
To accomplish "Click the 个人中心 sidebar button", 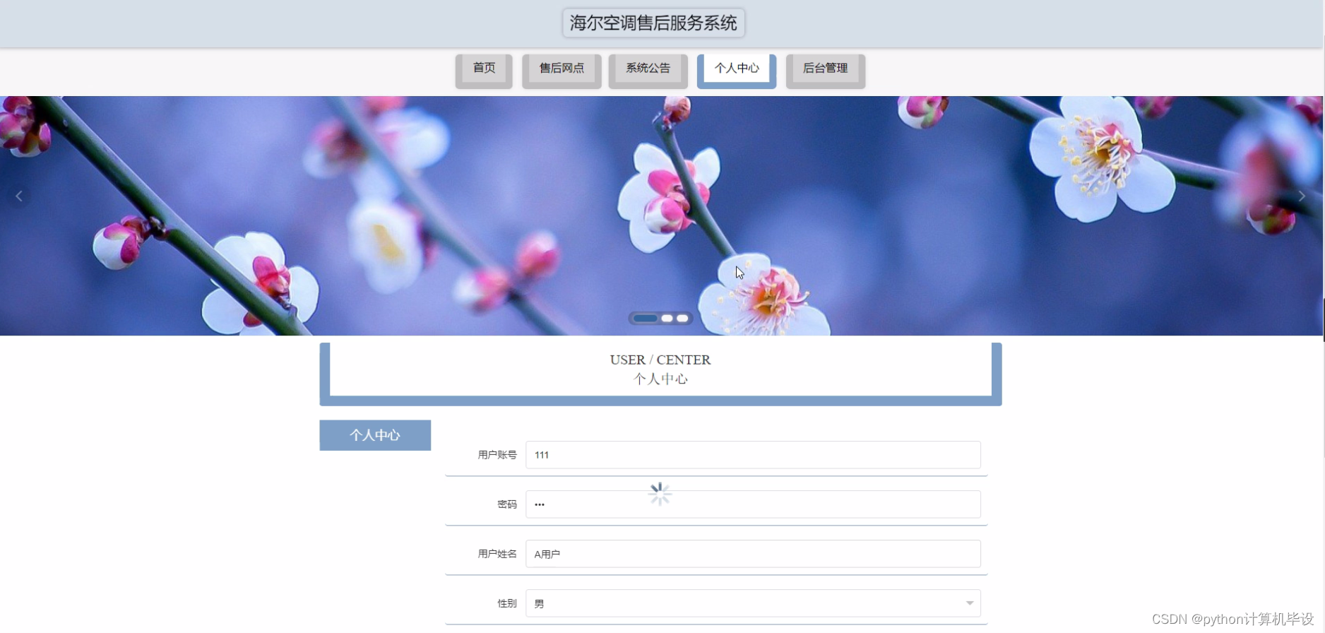I will click(375, 435).
